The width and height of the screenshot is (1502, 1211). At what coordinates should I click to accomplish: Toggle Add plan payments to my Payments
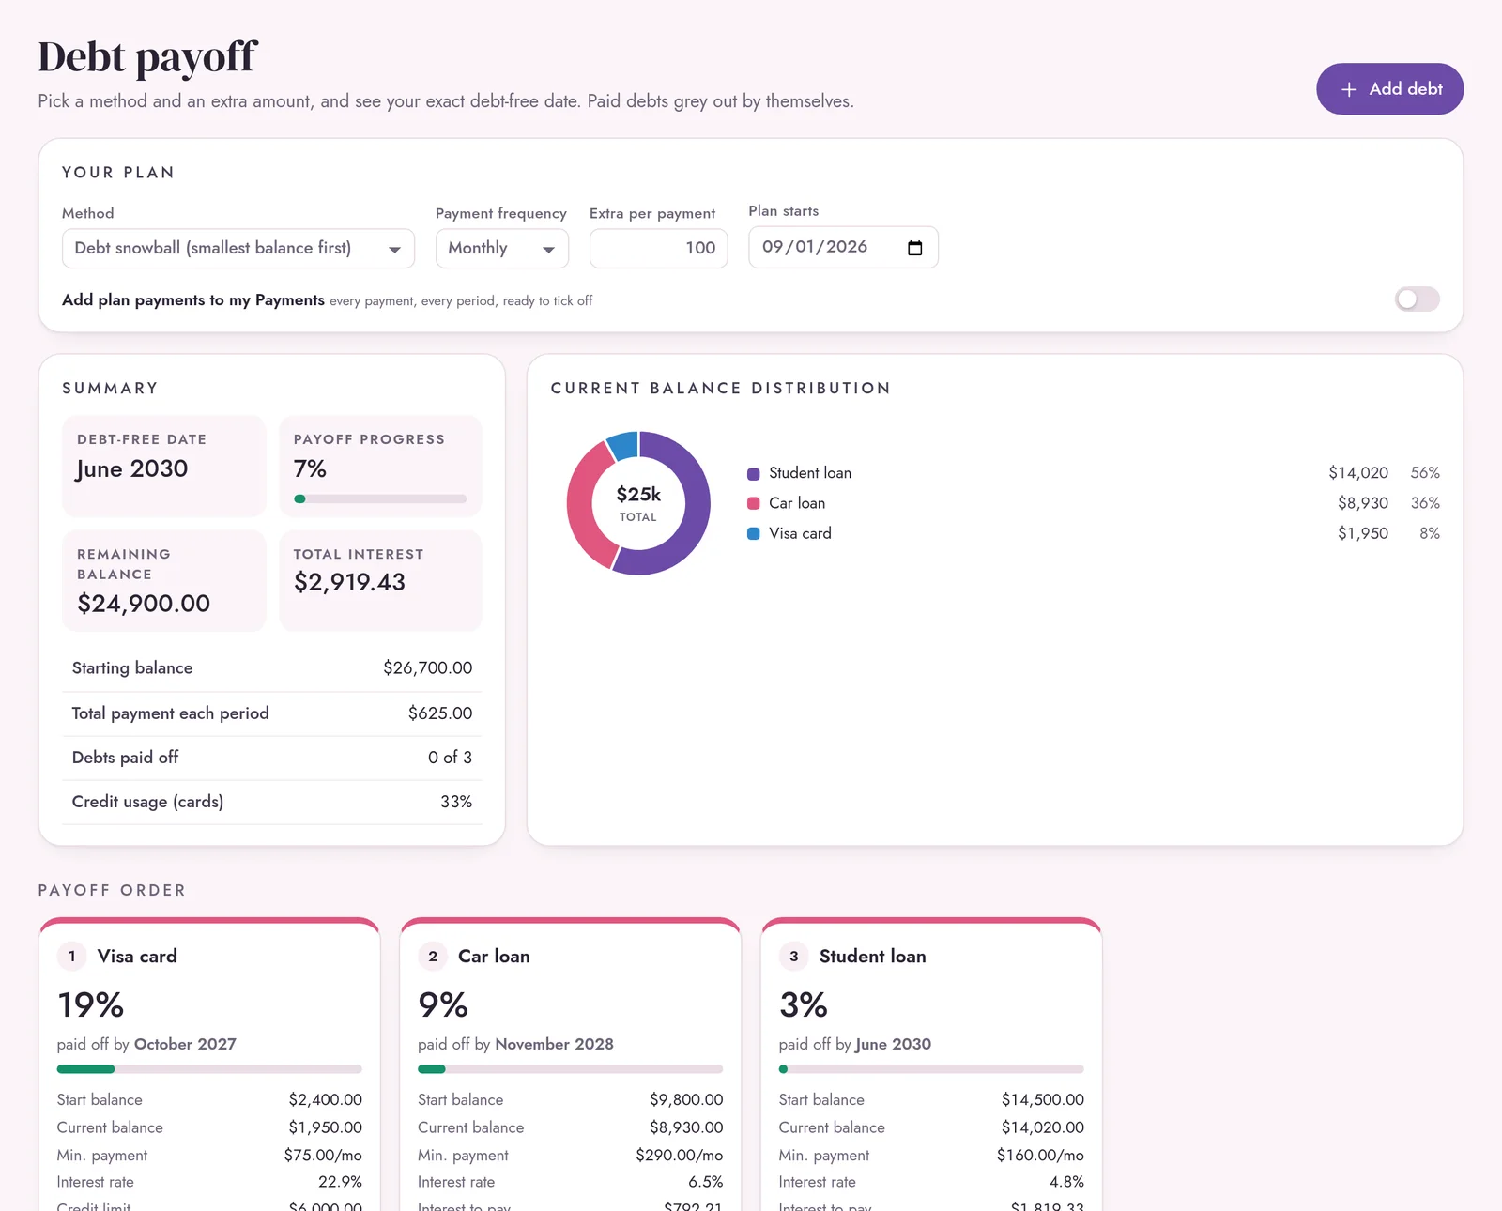(1417, 299)
